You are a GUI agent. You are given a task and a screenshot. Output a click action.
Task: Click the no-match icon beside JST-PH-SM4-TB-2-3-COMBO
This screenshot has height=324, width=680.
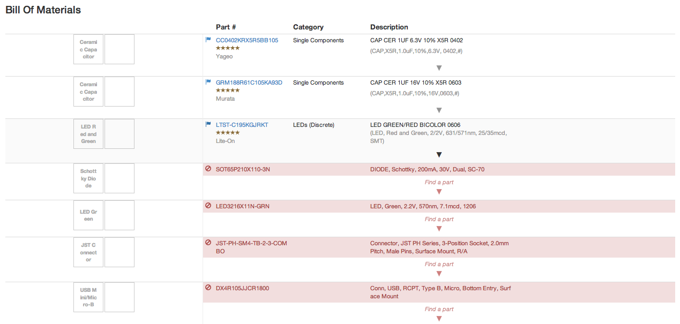pos(208,243)
